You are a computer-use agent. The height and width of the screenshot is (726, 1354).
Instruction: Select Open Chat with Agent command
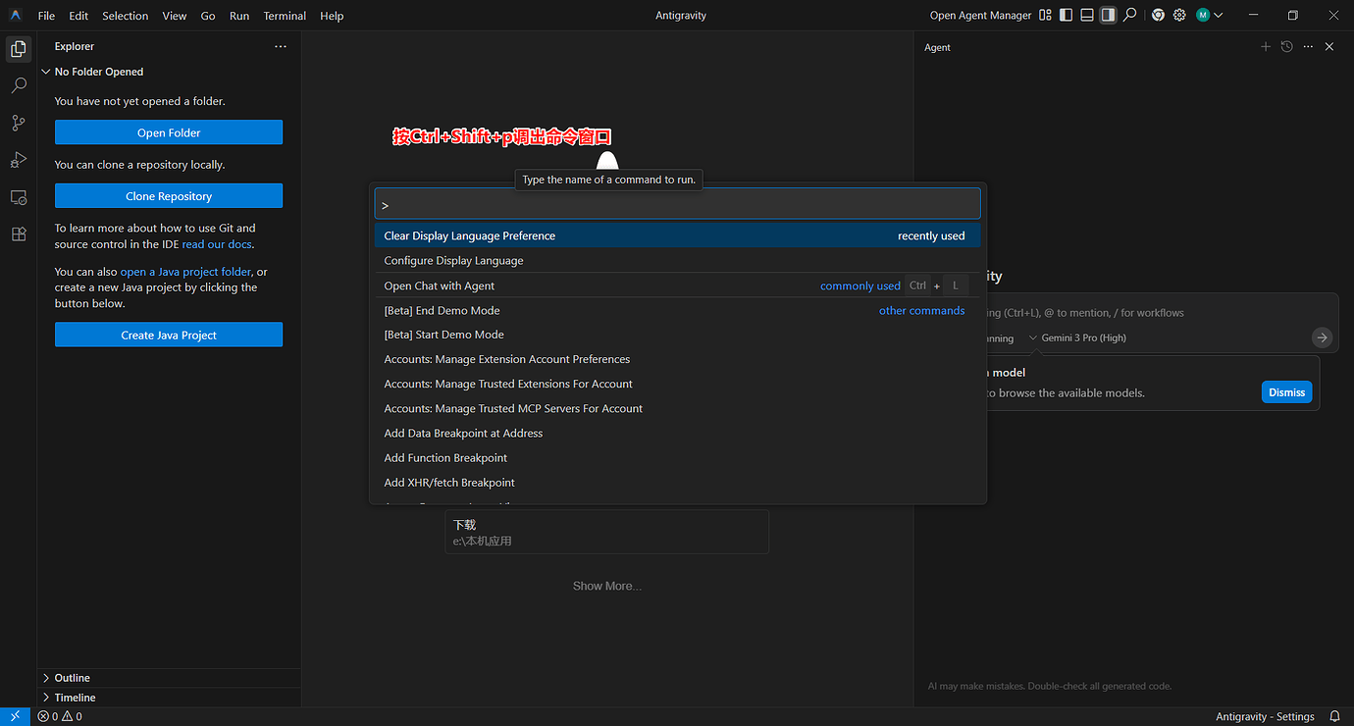(x=677, y=285)
